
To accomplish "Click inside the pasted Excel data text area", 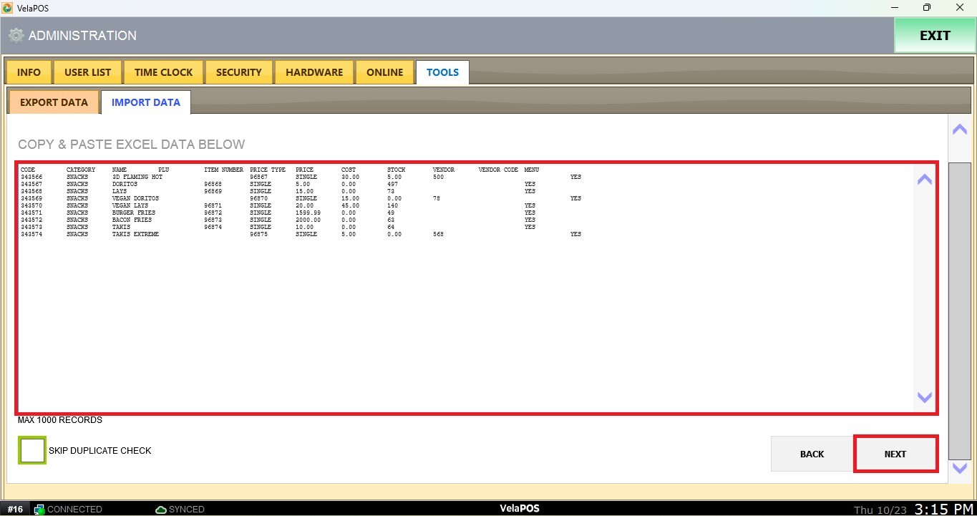I will pos(465,322).
